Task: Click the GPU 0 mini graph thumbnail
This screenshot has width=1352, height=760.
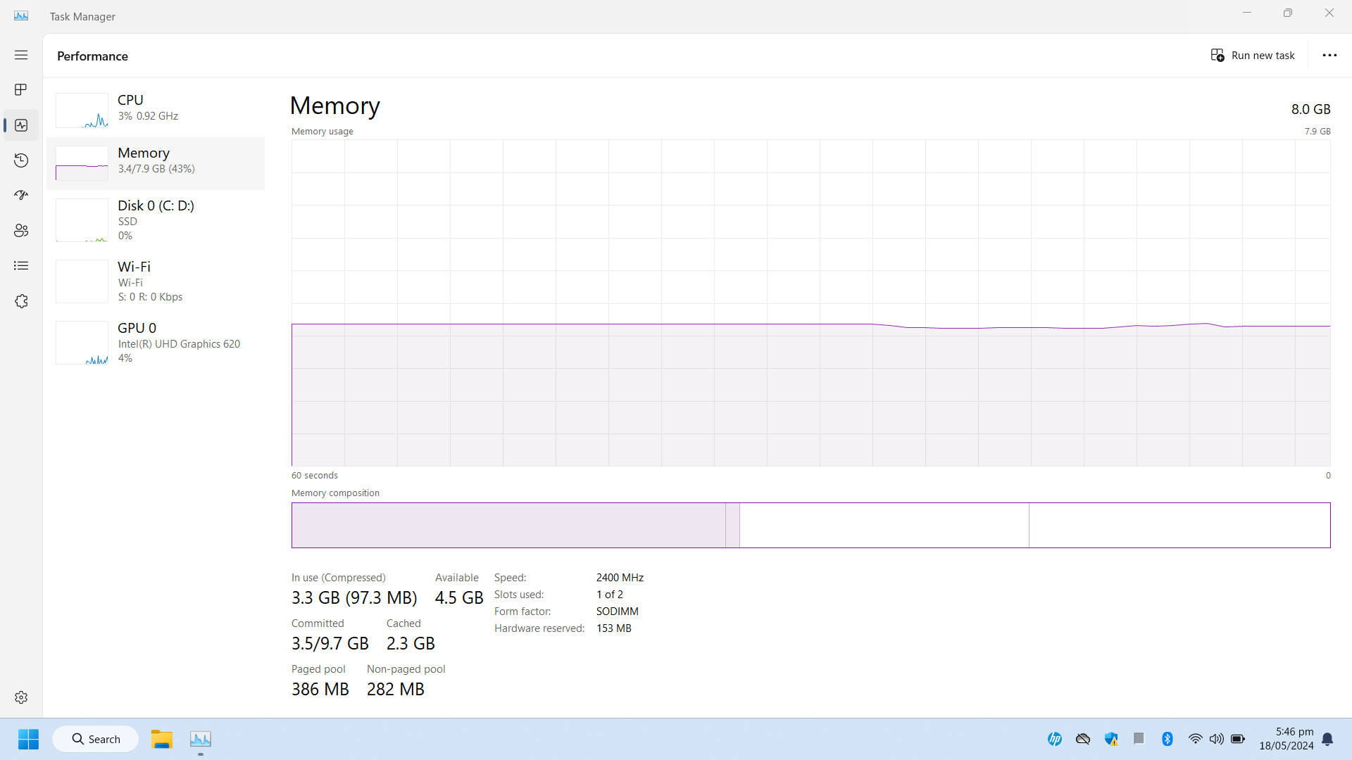Action: tap(82, 343)
